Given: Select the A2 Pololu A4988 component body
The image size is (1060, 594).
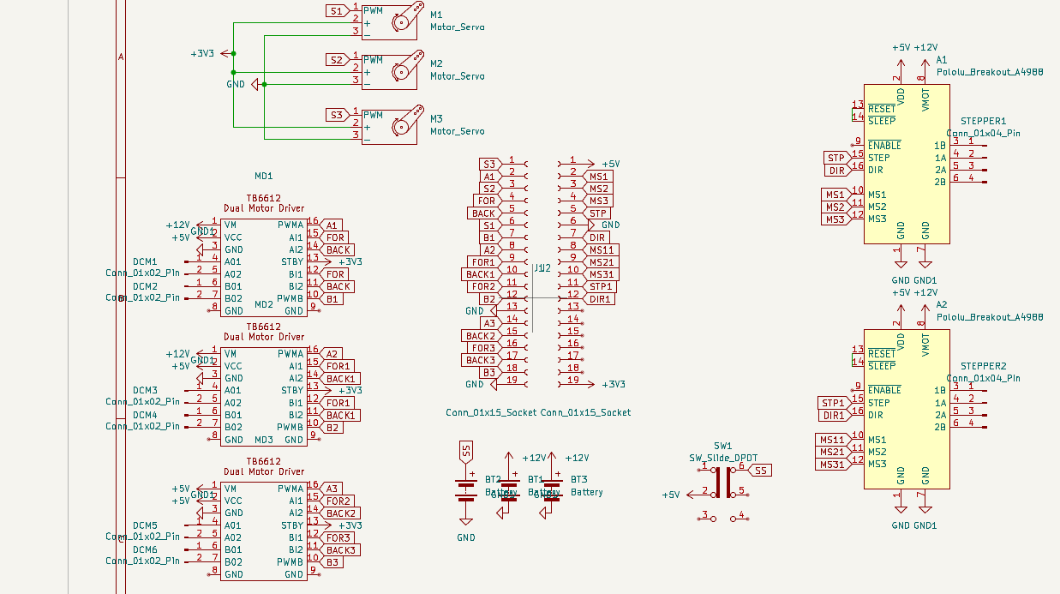Looking at the screenshot, I should (907, 408).
